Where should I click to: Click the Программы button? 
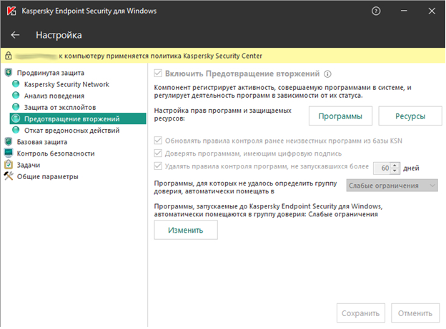340,116
